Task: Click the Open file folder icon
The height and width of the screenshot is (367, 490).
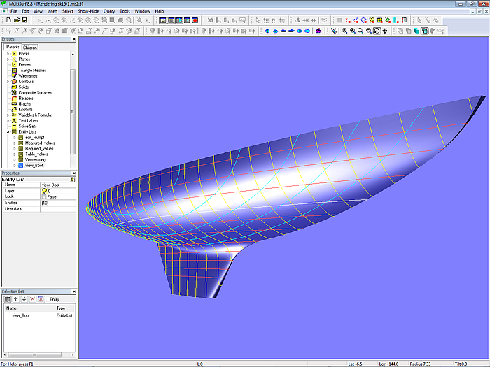Action: (x=15, y=20)
